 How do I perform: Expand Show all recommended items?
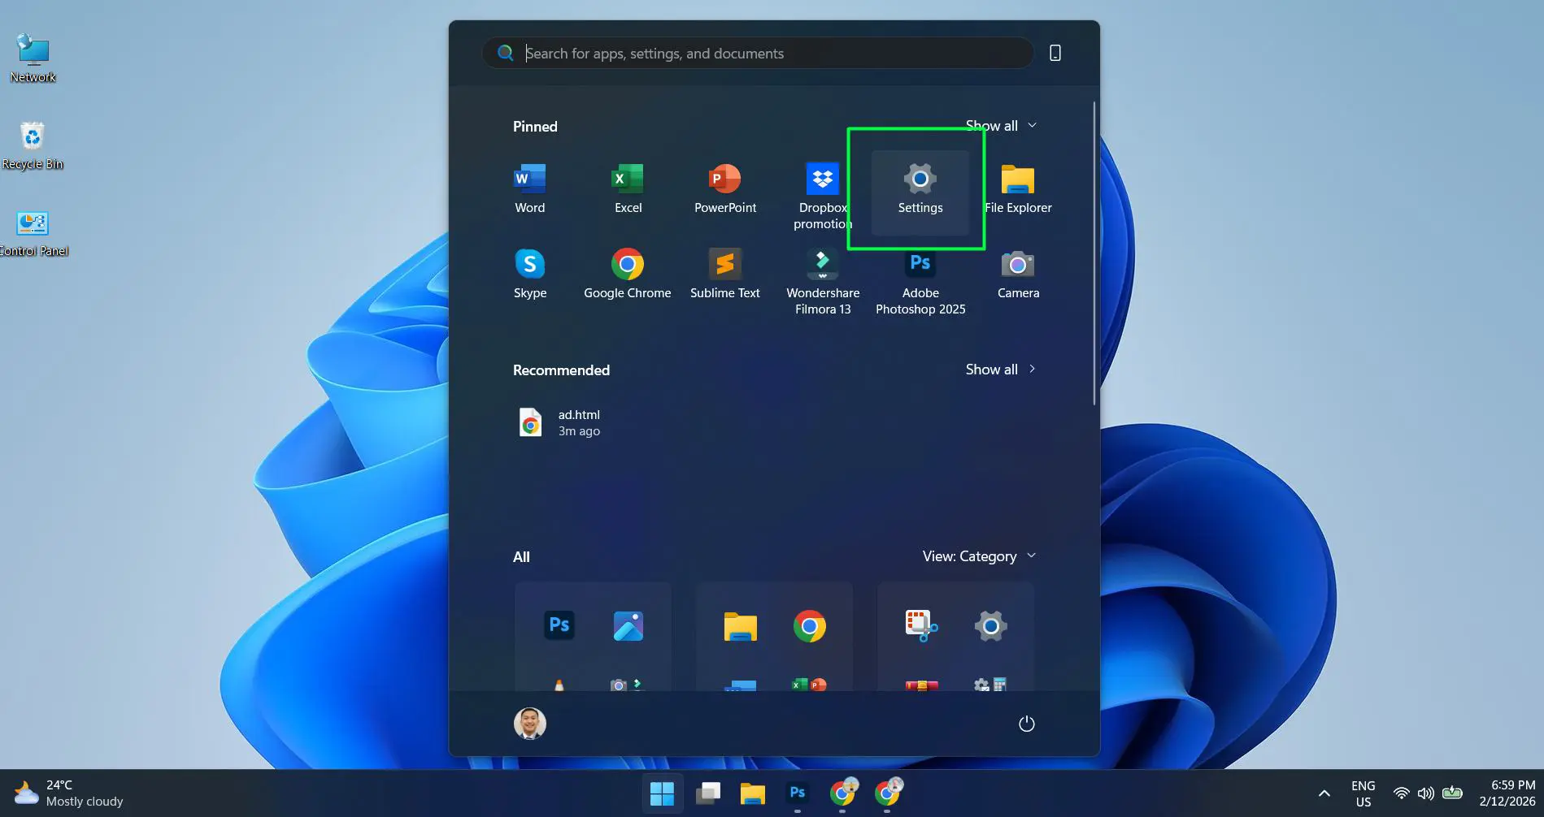point(1000,369)
